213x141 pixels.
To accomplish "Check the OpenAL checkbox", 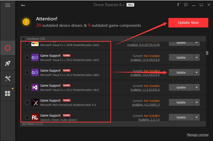I will coord(27,117).
